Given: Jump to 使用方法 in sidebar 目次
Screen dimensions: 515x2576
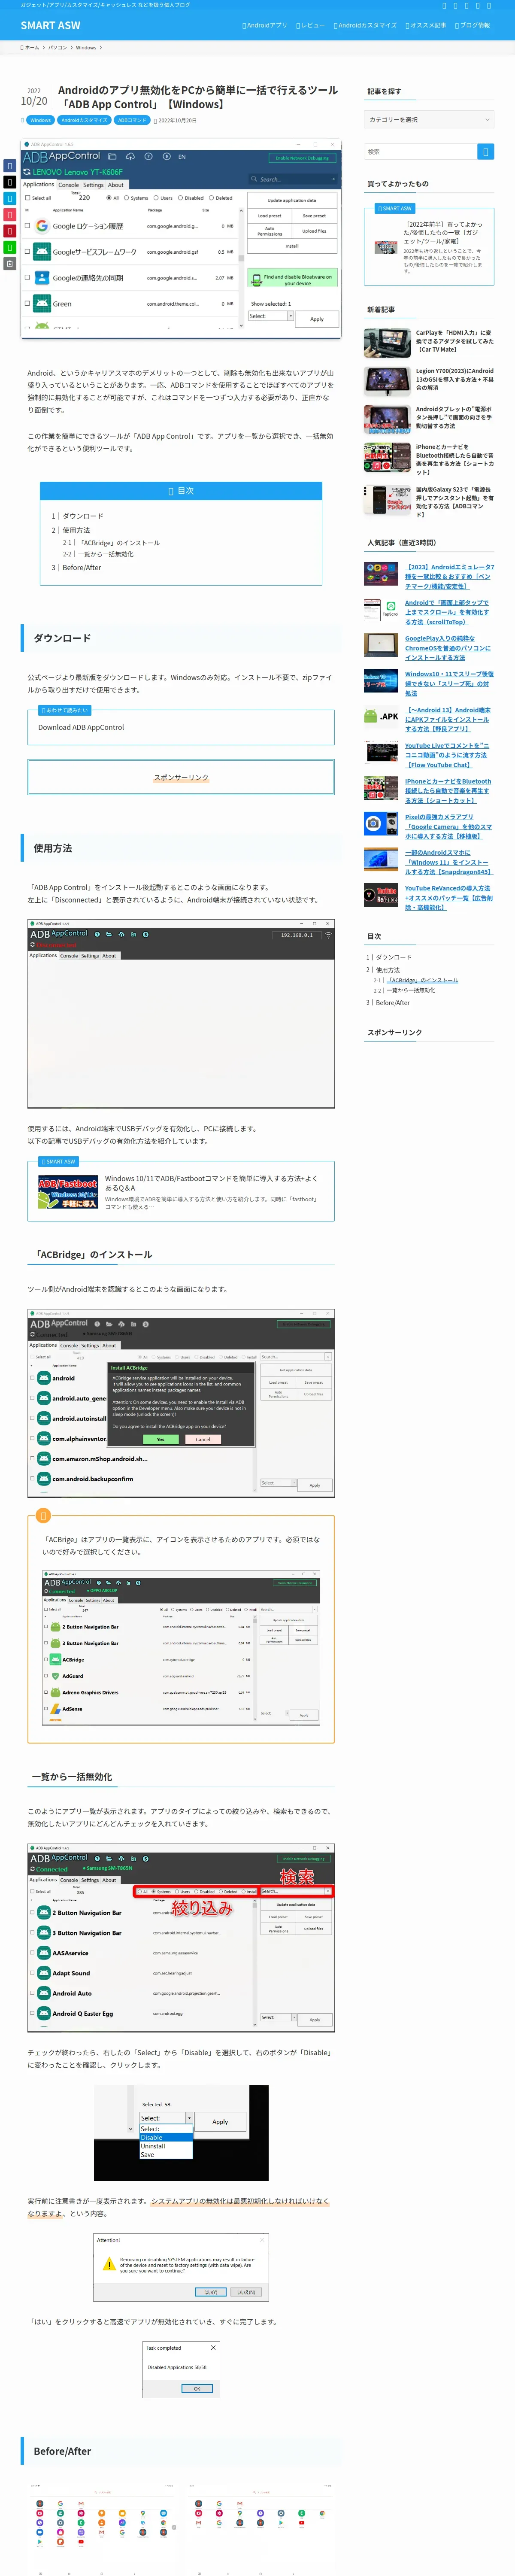Looking at the screenshot, I should pos(388,970).
